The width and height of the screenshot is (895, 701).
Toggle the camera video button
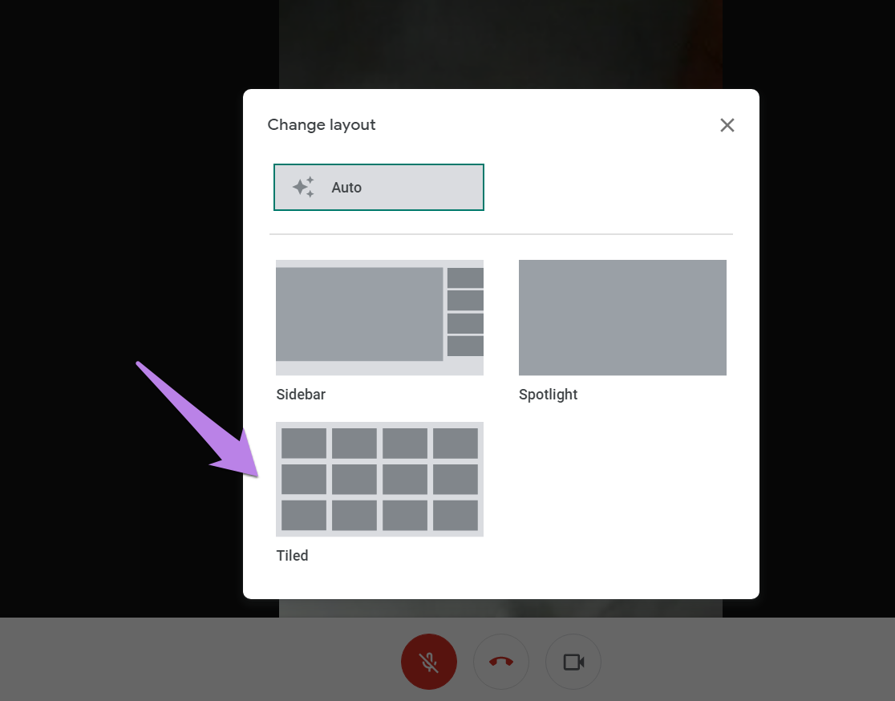click(573, 662)
